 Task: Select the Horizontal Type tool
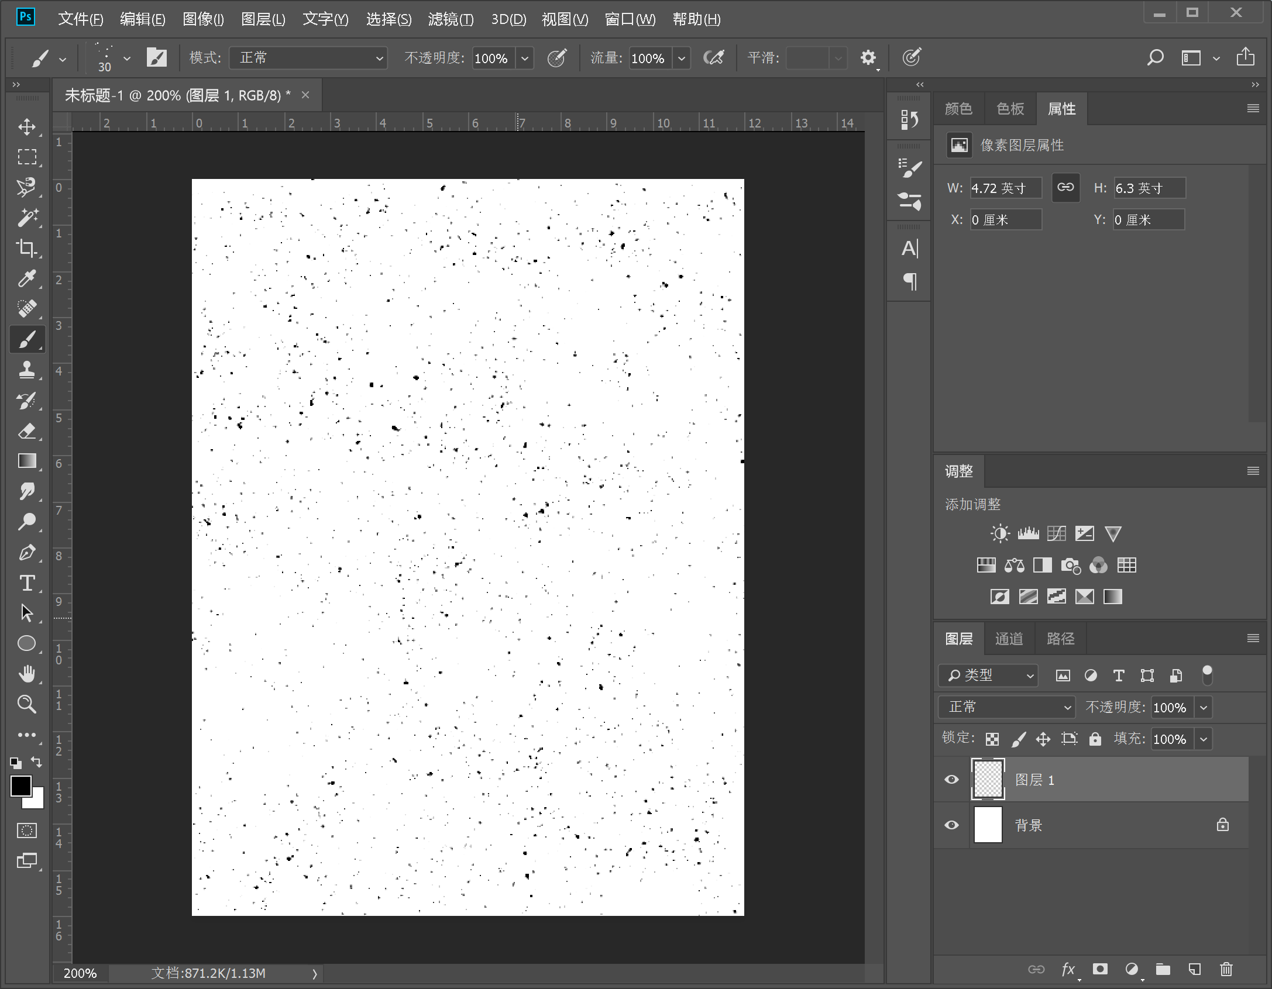(27, 583)
